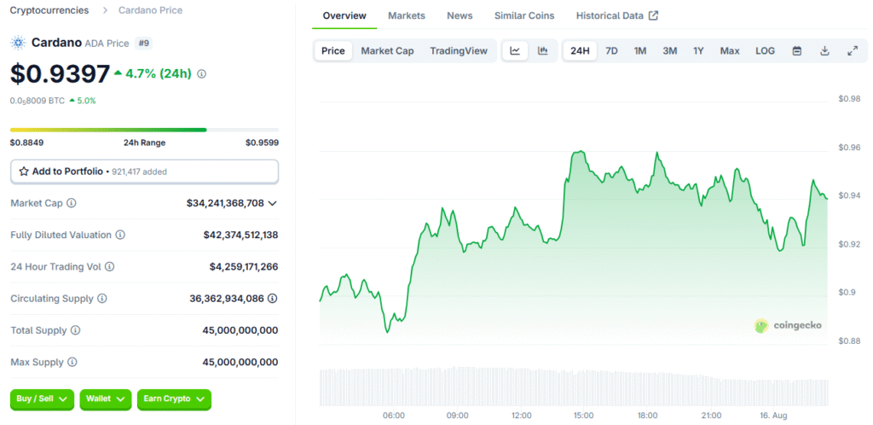This screenshot has width=873, height=425.
Task: Select the 24H time range
Action: coord(580,51)
